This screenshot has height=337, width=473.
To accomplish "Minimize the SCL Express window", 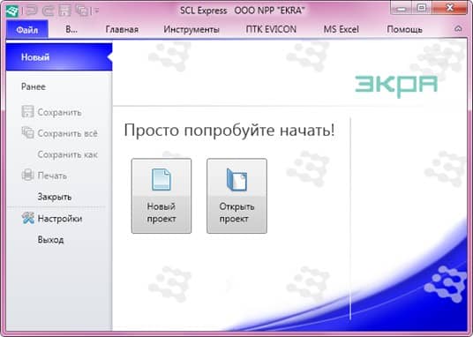I will pos(402,8).
